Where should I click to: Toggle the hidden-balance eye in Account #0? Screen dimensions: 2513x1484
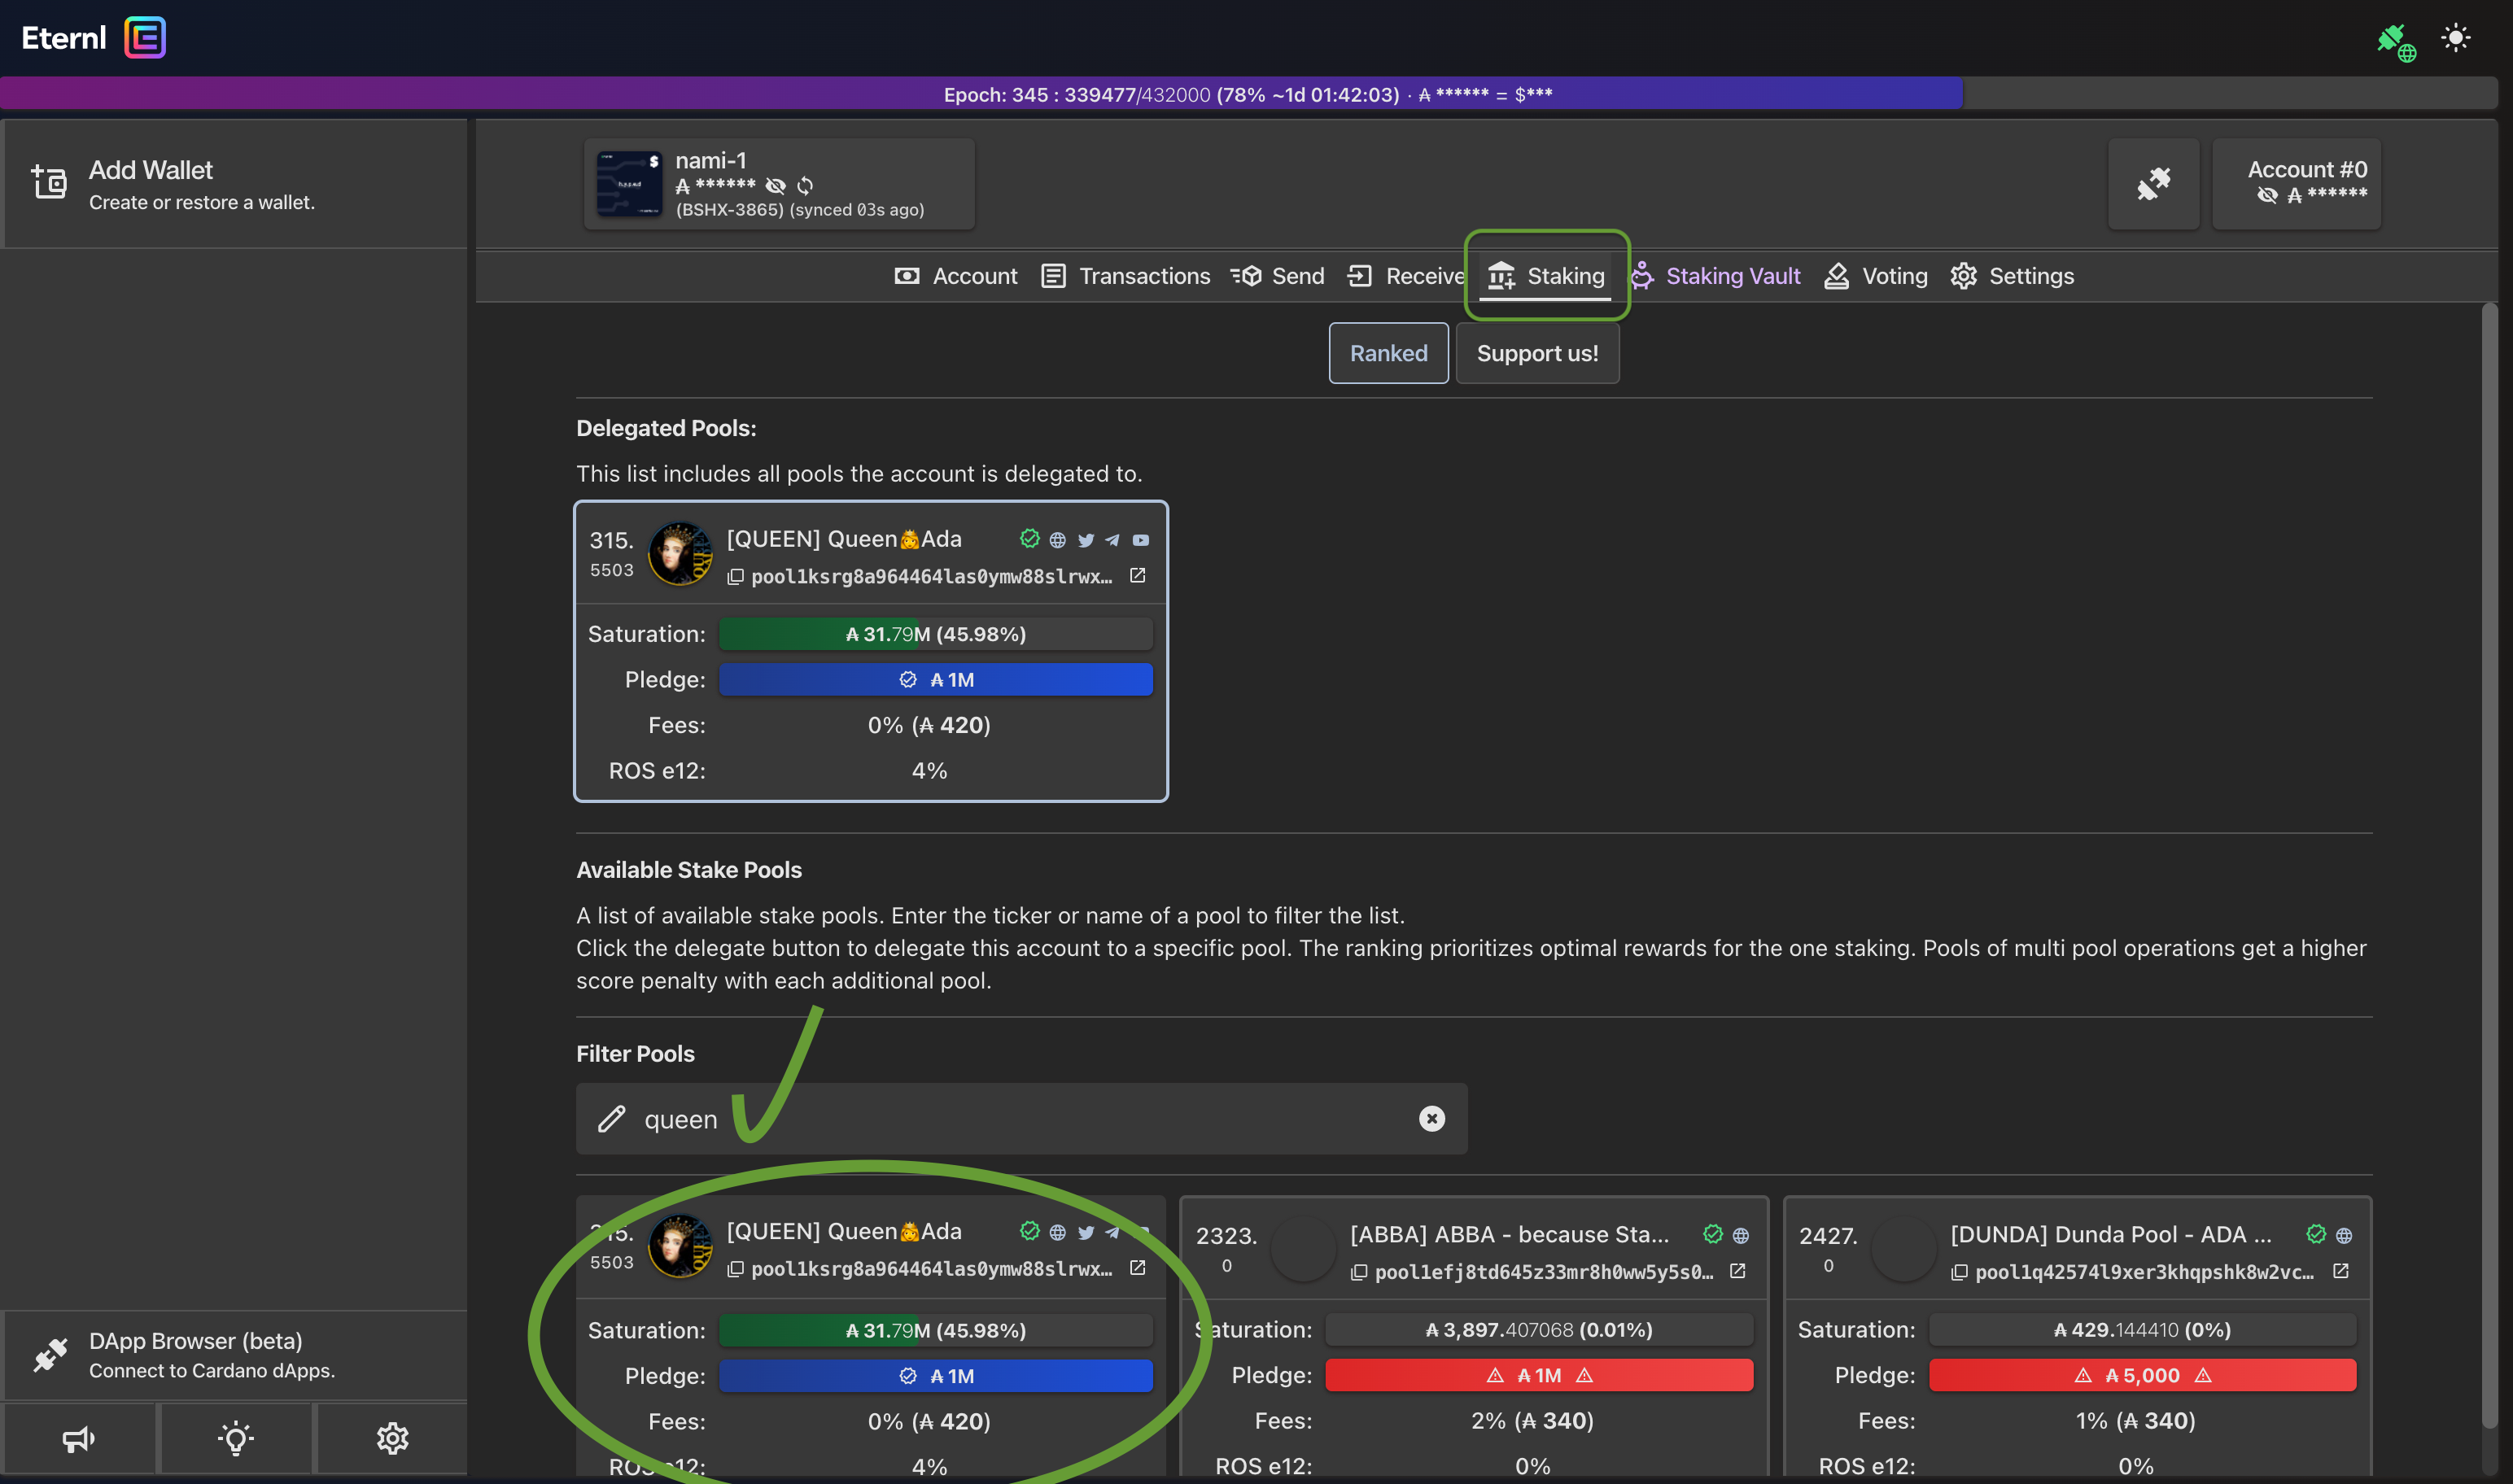click(x=2267, y=195)
